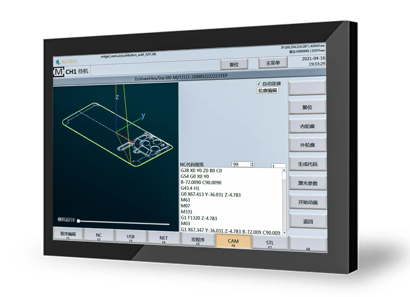Click the blank button above side 复位
The width and height of the screenshot is (410, 297).
point(307,88)
